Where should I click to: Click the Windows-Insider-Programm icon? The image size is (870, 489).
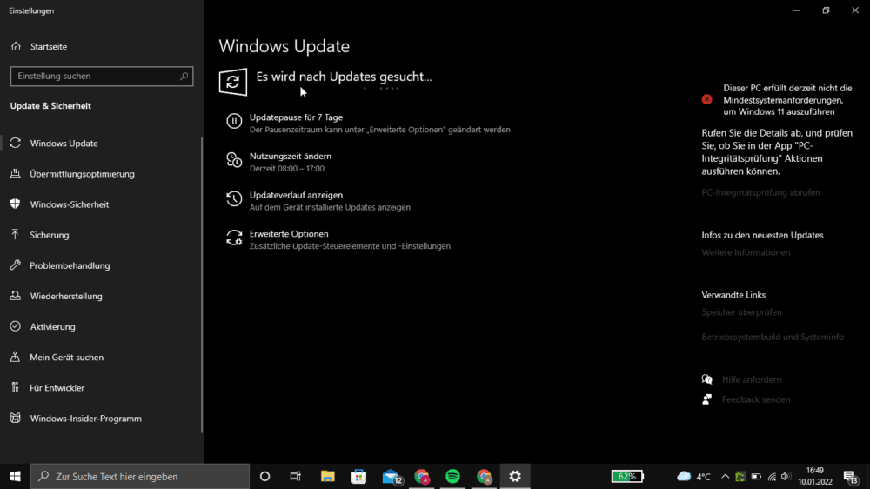tap(16, 418)
